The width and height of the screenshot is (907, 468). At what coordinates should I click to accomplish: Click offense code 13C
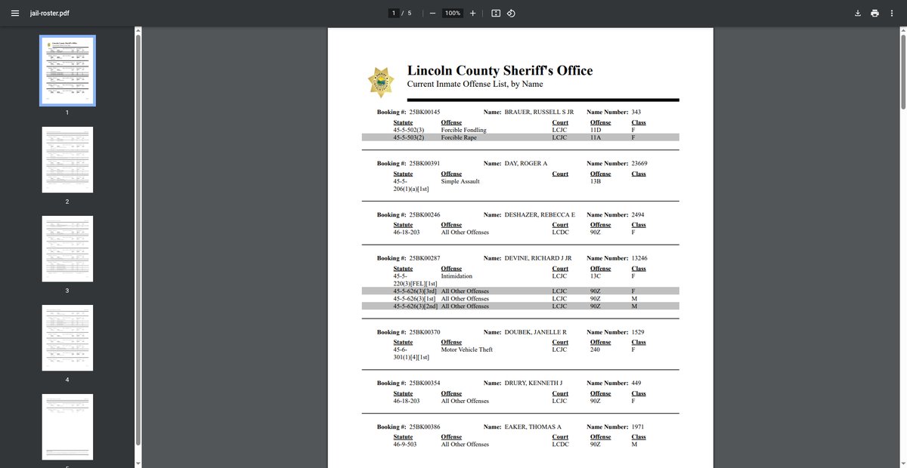click(596, 276)
